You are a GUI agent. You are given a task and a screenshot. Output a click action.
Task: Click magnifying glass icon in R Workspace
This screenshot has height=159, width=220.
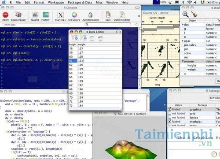tap(186, 15)
